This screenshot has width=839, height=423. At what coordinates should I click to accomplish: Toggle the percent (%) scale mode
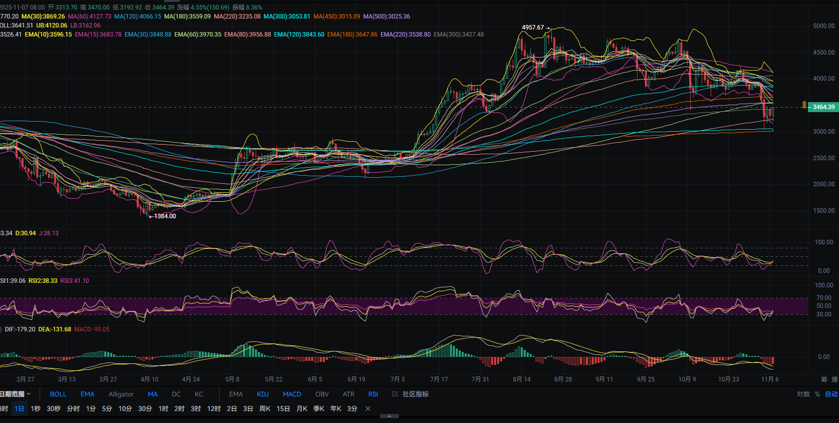click(817, 394)
